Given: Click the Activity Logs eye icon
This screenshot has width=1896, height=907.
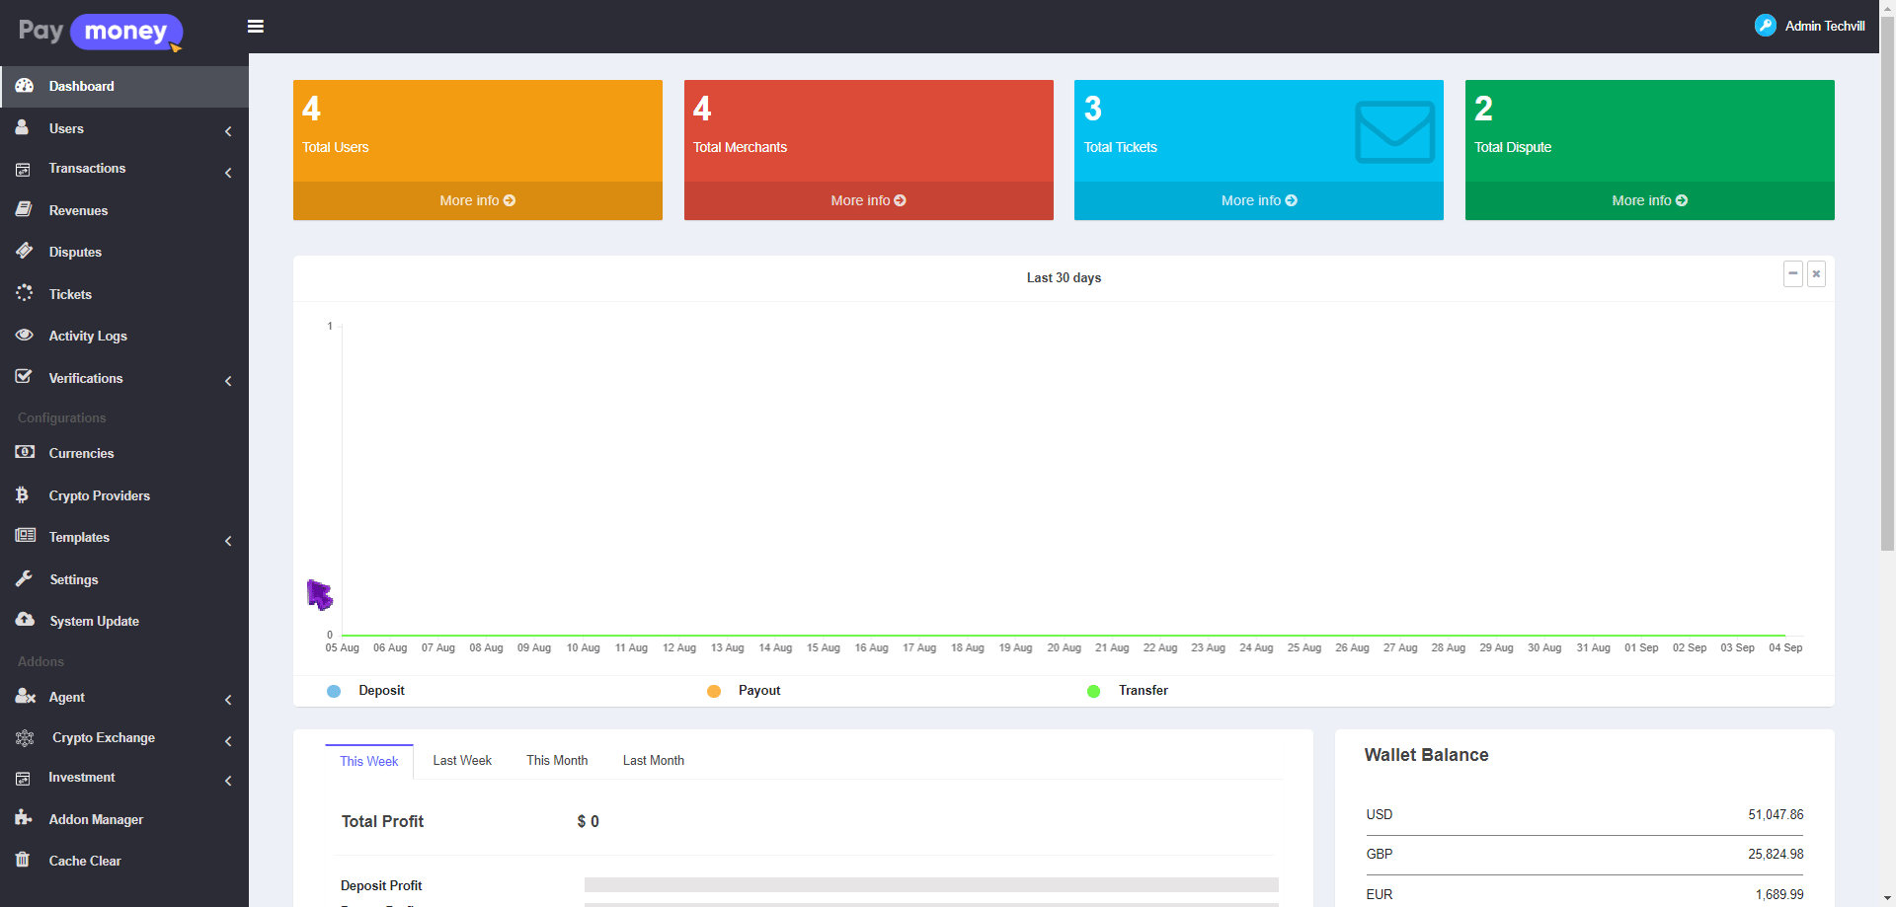Looking at the screenshot, I should coord(25,336).
